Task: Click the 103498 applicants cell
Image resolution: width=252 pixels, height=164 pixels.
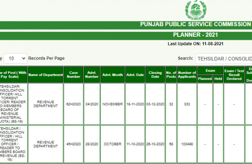Action: (x=187, y=144)
